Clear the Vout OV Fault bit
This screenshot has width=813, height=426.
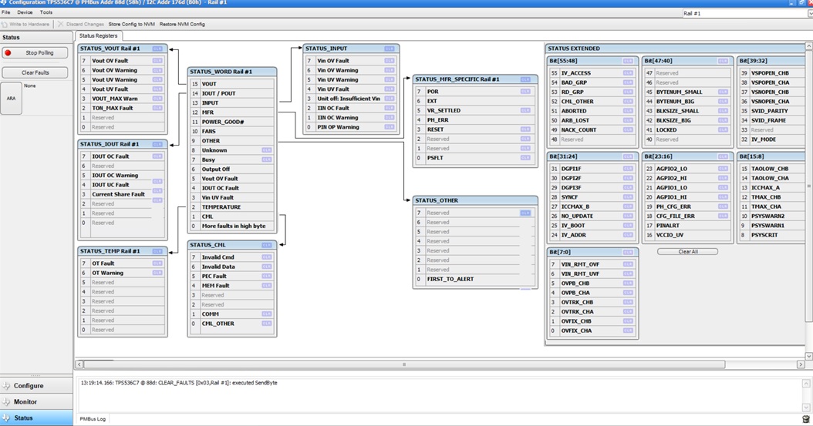tap(157, 61)
